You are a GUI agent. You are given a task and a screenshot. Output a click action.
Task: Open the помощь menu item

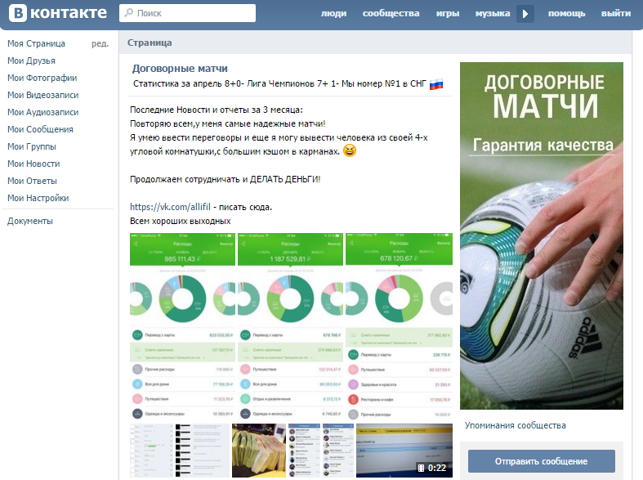(x=567, y=13)
